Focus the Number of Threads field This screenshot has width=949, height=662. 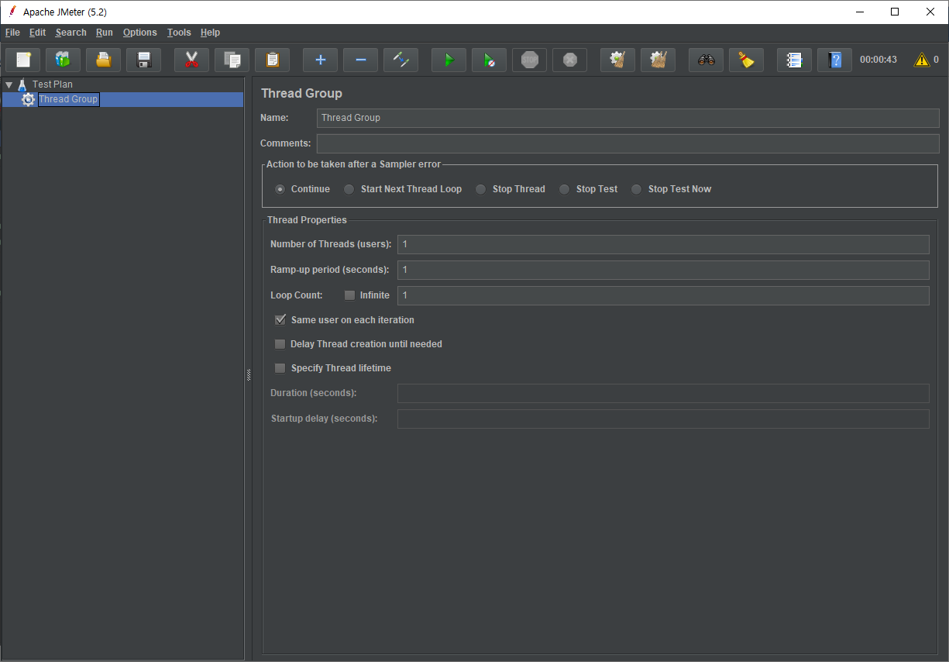[x=663, y=244]
